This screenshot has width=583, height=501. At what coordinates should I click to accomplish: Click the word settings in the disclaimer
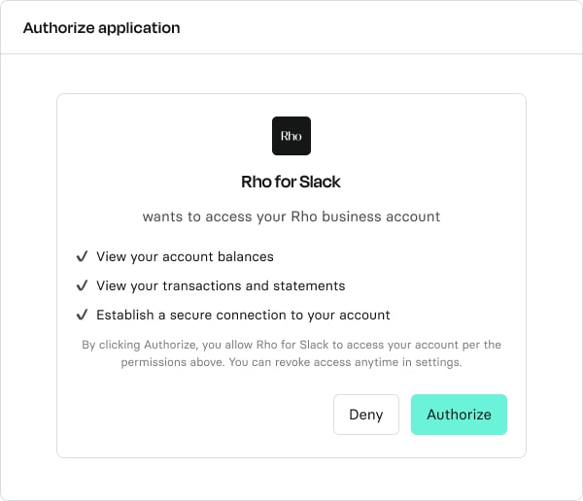(x=438, y=362)
